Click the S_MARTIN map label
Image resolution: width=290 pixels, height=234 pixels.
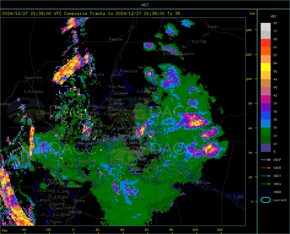click(133, 143)
